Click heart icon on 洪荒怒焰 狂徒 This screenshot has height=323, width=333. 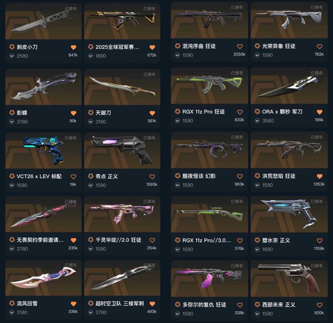[319, 176]
